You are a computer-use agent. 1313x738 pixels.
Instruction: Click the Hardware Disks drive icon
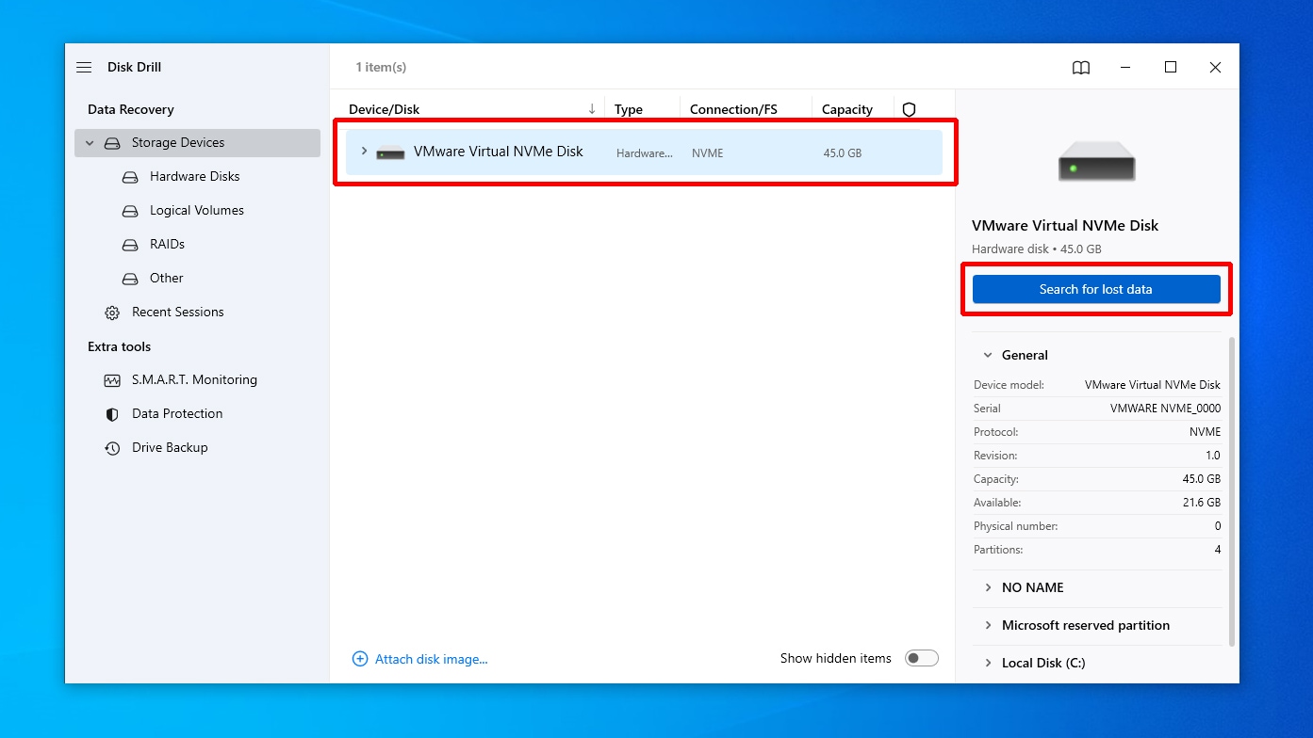pos(131,177)
